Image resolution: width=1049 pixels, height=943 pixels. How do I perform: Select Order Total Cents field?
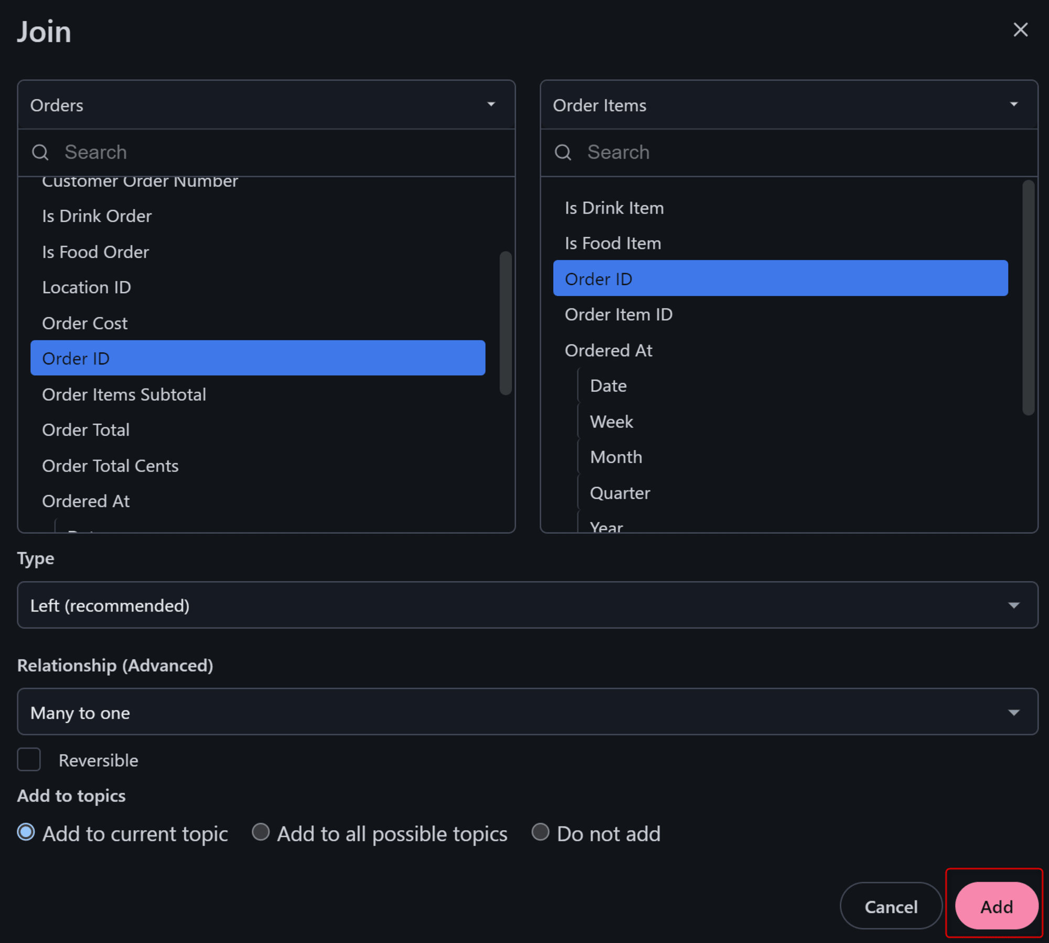(x=258, y=466)
